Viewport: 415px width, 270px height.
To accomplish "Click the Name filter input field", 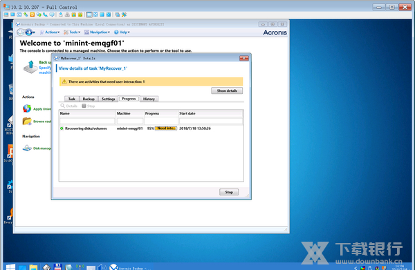I will coord(87,121).
